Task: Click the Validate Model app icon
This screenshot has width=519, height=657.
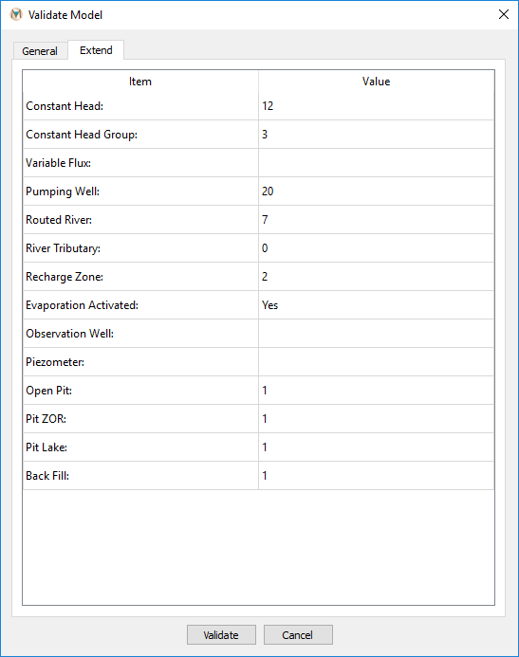Action: click(x=16, y=14)
